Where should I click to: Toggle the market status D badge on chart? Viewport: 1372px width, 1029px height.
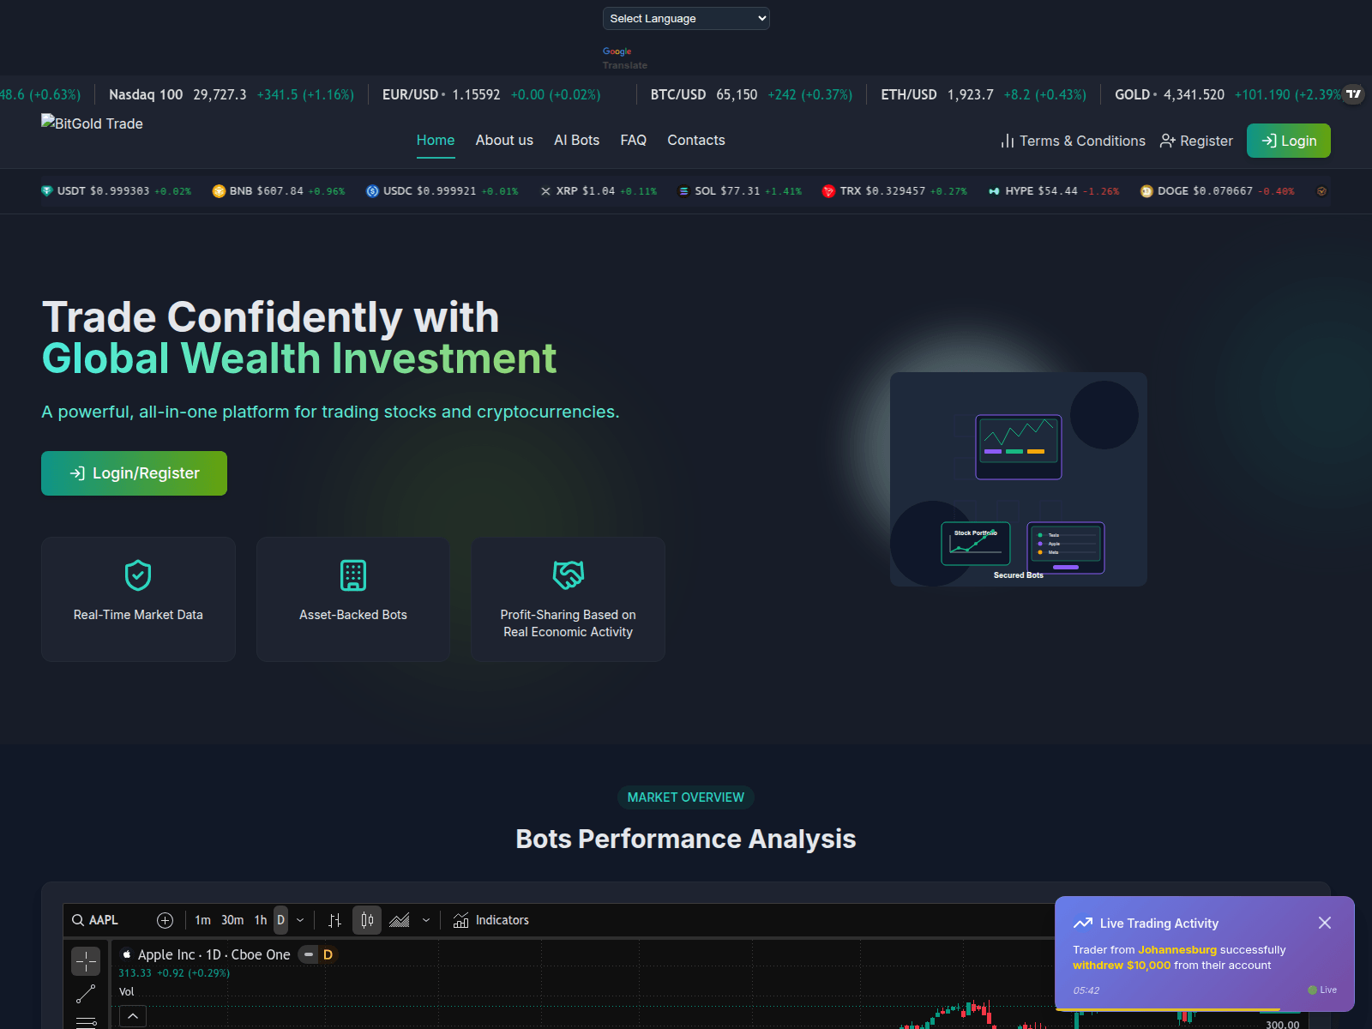pyautogui.click(x=328, y=954)
